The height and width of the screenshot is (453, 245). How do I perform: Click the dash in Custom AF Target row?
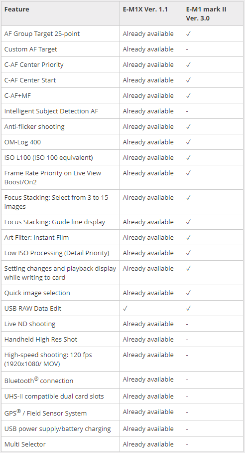187,49
